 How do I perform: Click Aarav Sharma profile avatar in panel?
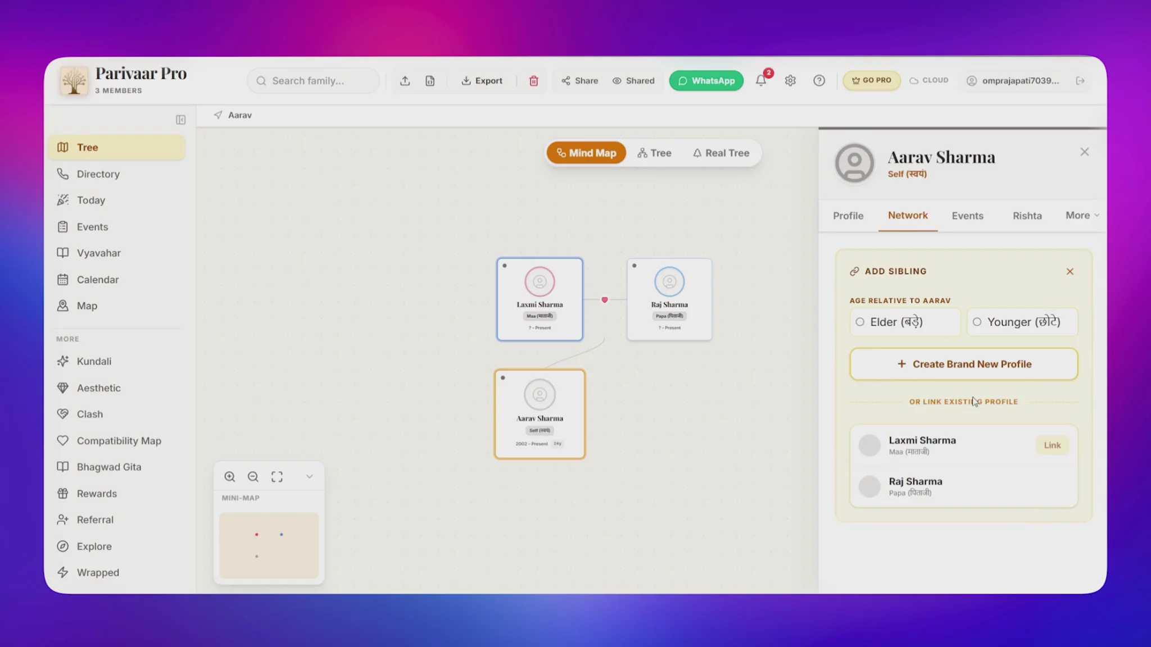click(x=854, y=163)
